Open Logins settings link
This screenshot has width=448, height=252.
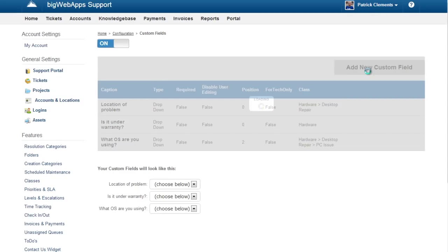(40, 110)
